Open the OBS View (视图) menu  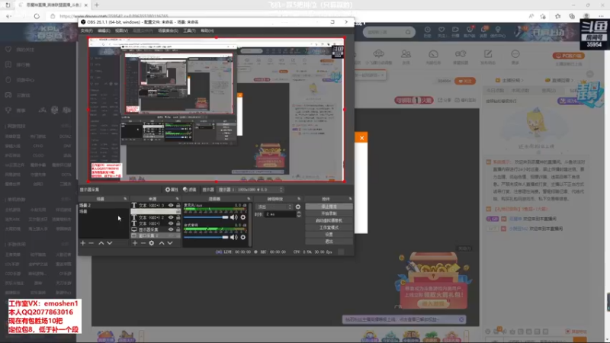121,30
